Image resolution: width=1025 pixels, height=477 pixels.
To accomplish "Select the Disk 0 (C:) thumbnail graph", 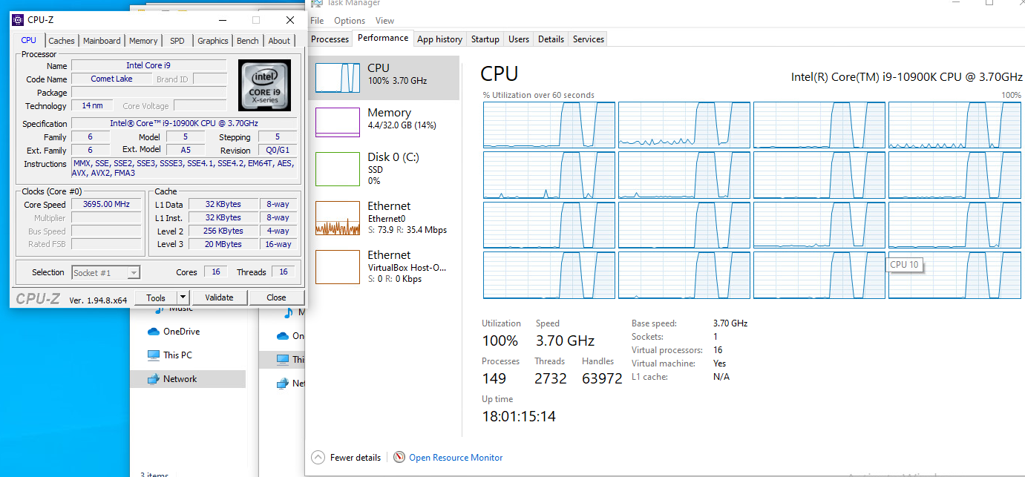I will coord(338,168).
